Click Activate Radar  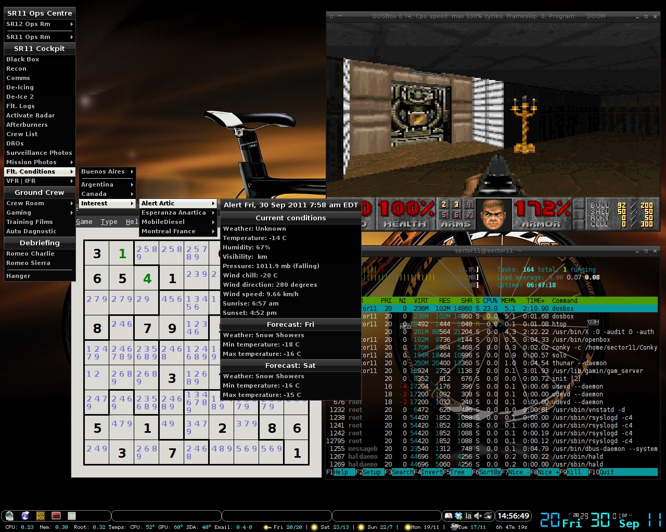coord(40,115)
